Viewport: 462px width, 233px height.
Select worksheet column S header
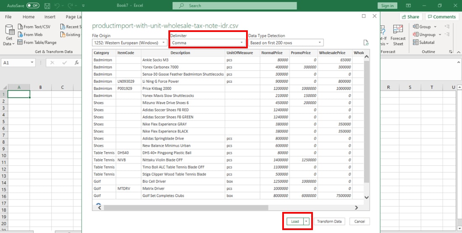[410, 87]
